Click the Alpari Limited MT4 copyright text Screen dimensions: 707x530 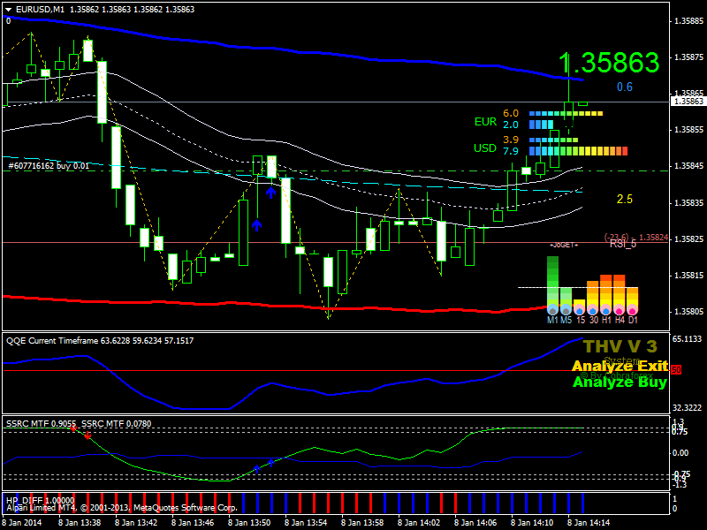(x=122, y=507)
